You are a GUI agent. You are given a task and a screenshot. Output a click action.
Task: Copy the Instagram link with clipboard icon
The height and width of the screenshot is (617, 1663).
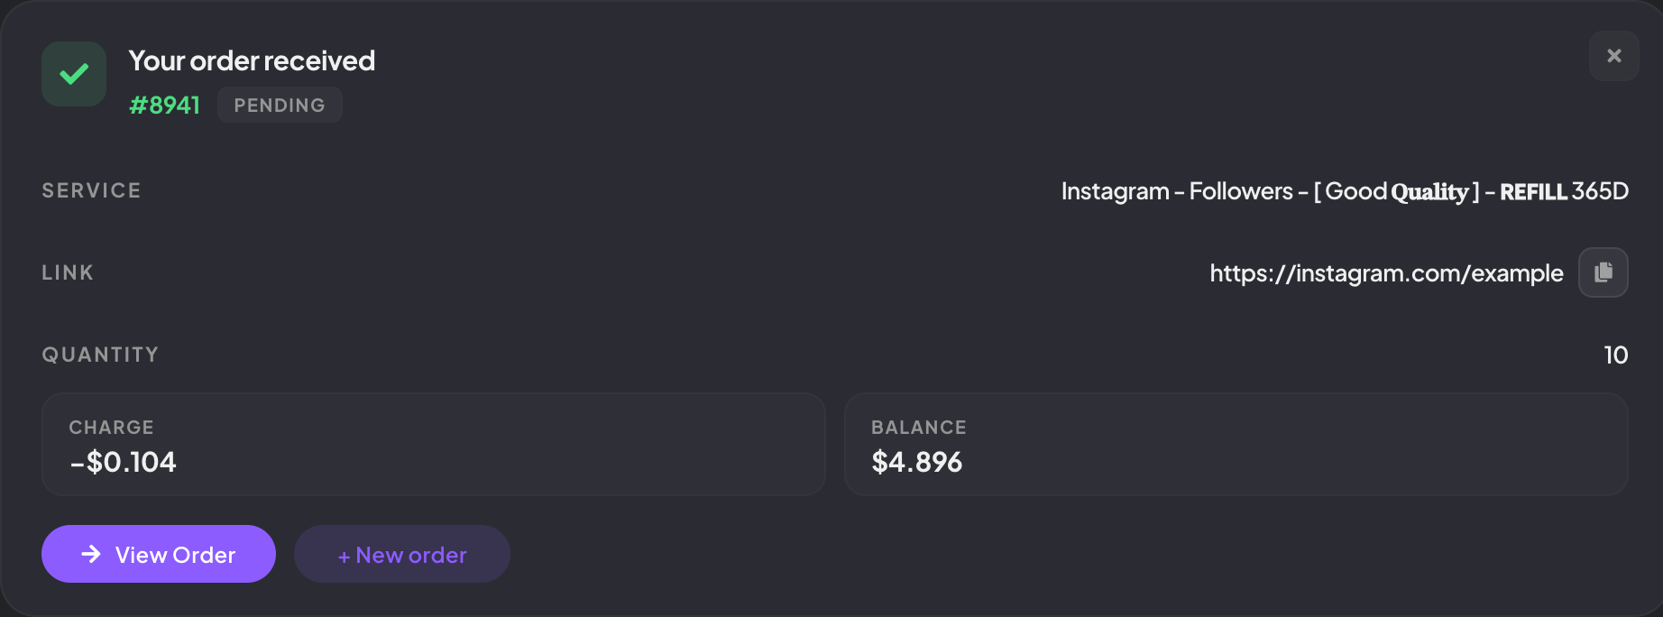click(1603, 272)
